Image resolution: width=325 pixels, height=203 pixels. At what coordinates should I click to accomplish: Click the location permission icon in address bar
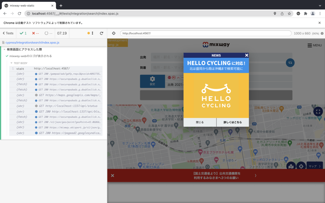[275, 14]
